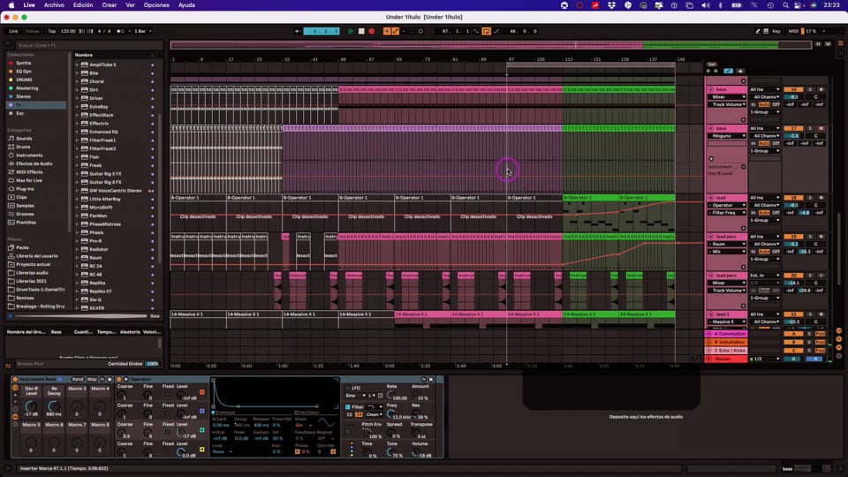The image size is (848, 477).
Task: Toggle the Operator device activator
Action: pyautogui.click(x=119, y=379)
